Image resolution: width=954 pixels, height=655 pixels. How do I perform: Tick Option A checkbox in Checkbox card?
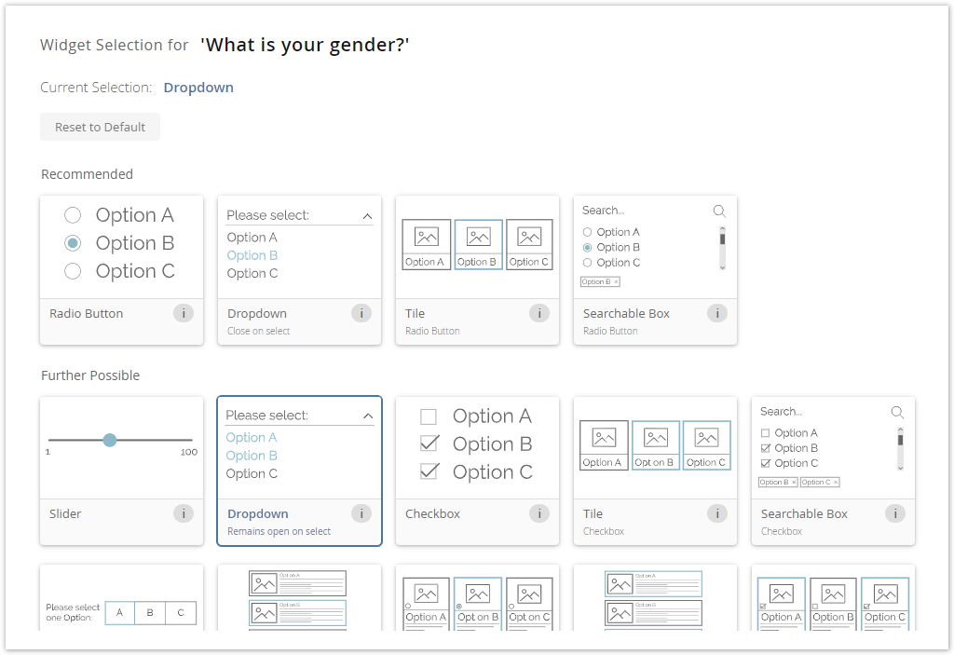[x=429, y=416]
